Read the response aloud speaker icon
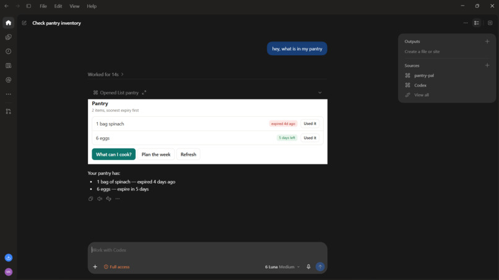Screen dimensions: 499x280 click(100, 198)
